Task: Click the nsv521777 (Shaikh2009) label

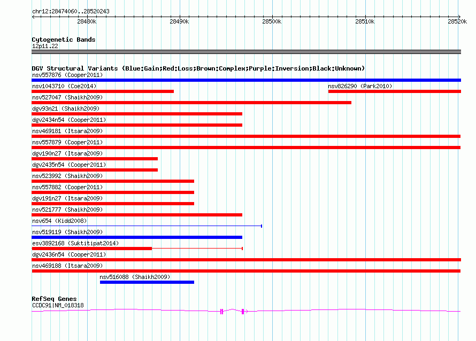Action: (67, 210)
